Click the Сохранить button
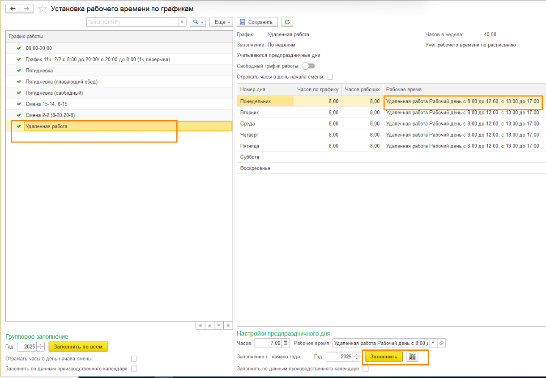 [x=257, y=22]
